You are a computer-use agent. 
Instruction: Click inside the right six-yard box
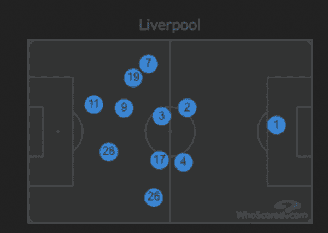click(304, 132)
